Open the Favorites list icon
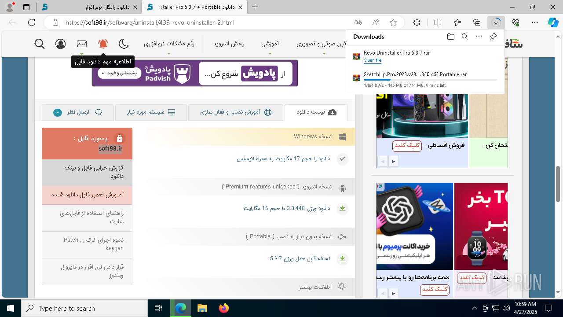 (457, 22)
